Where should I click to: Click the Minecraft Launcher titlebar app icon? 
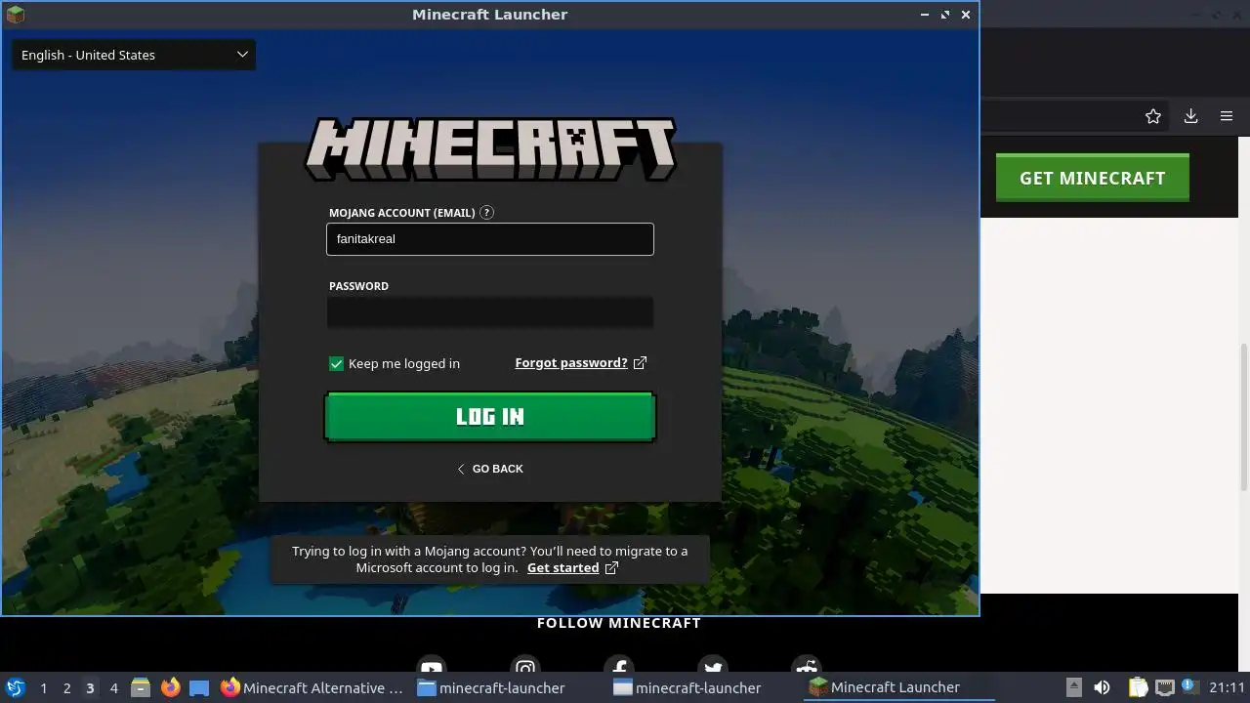[x=15, y=15]
